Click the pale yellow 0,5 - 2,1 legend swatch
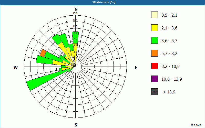Screen dimensions: 205x128 (155, 15)
